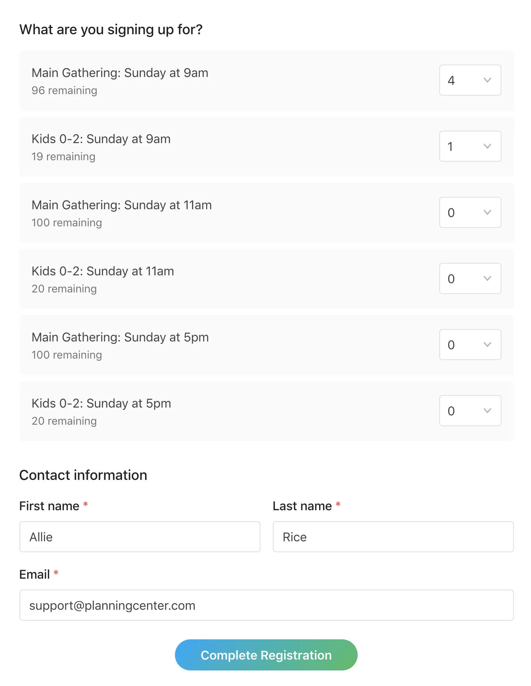Open Main Gathering 11am quantity dropdown
Viewport: 531px width, 686px height.
click(x=470, y=212)
